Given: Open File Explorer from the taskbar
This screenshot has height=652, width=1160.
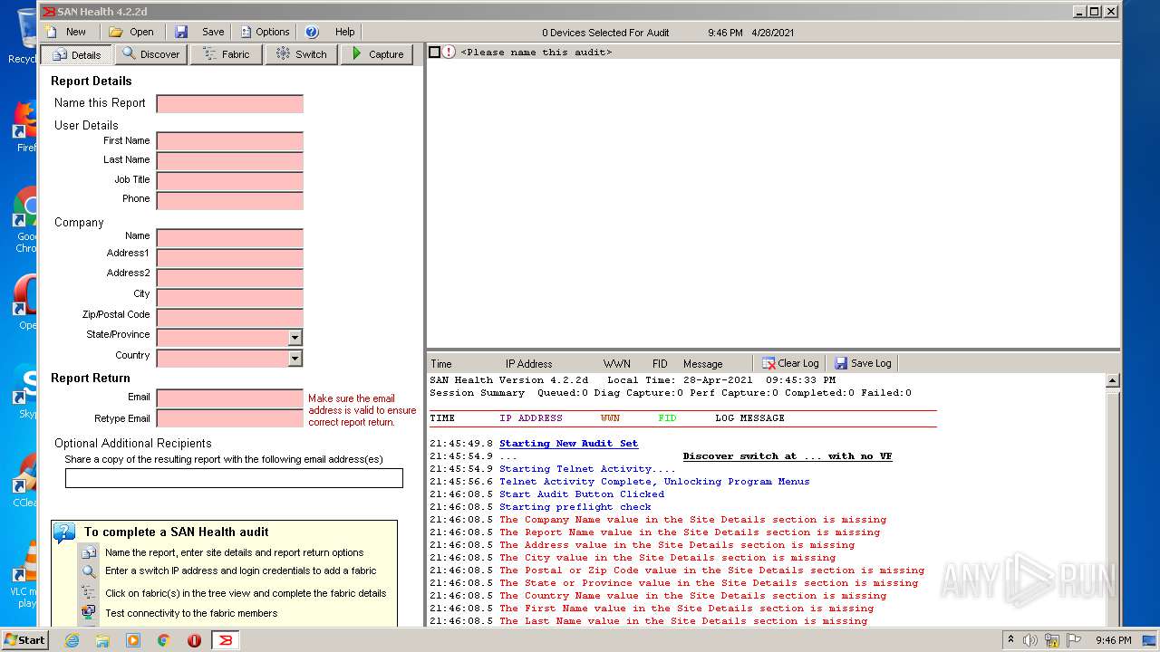Looking at the screenshot, I should [102, 640].
